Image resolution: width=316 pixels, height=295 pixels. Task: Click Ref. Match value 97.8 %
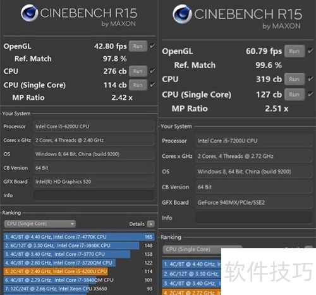pyautogui.click(x=115, y=59)
